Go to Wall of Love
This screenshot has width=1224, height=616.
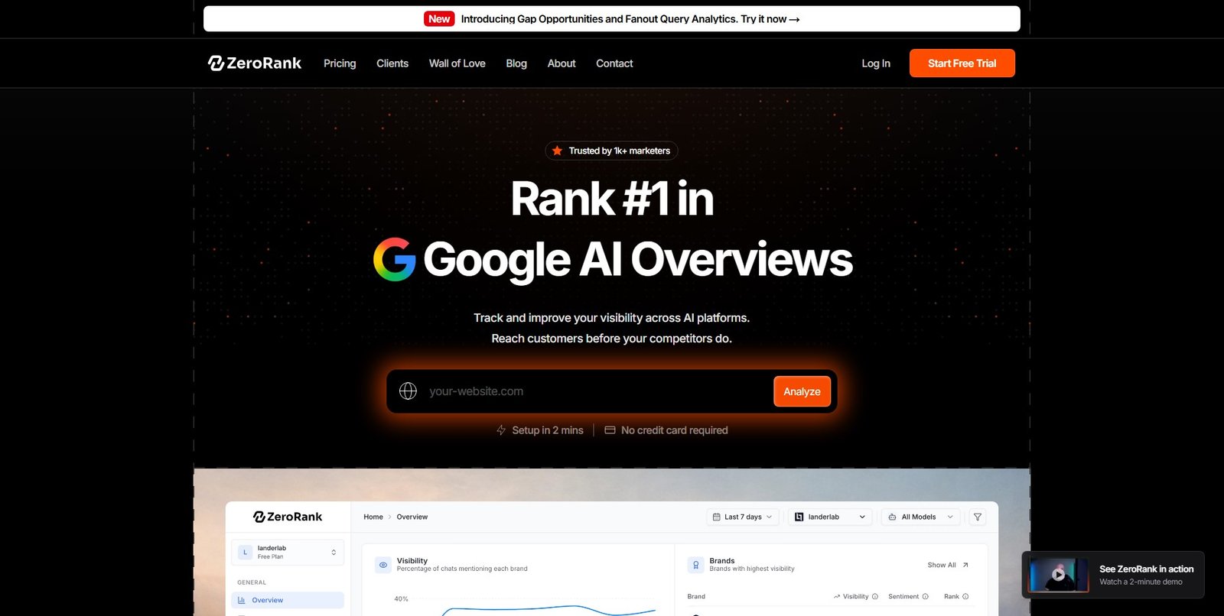(457, 63)
